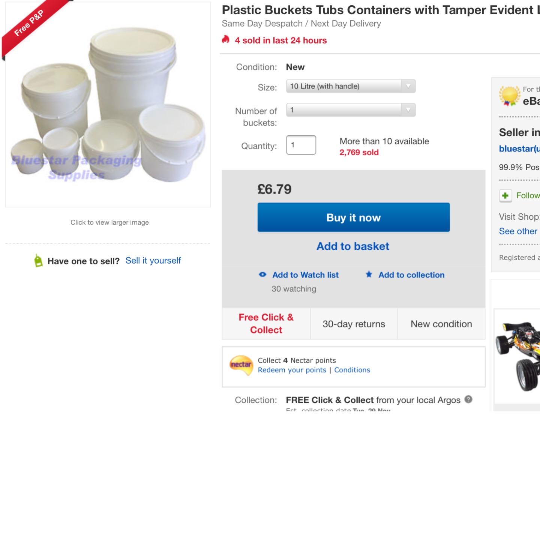This screenshot has height=540, width=540.
Task: Select the Free Click & Collect tab
Action: [266, 324]
